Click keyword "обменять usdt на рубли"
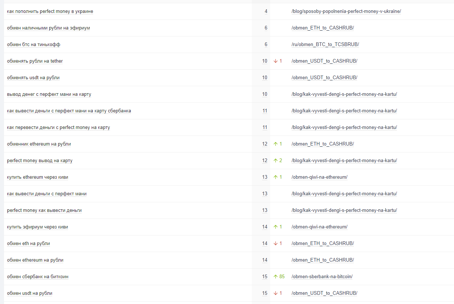The height and width of the screenshot is (304, 454). point(33,78)
